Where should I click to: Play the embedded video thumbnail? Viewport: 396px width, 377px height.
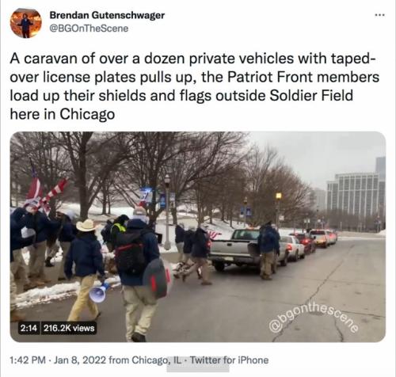pos(198,237)
